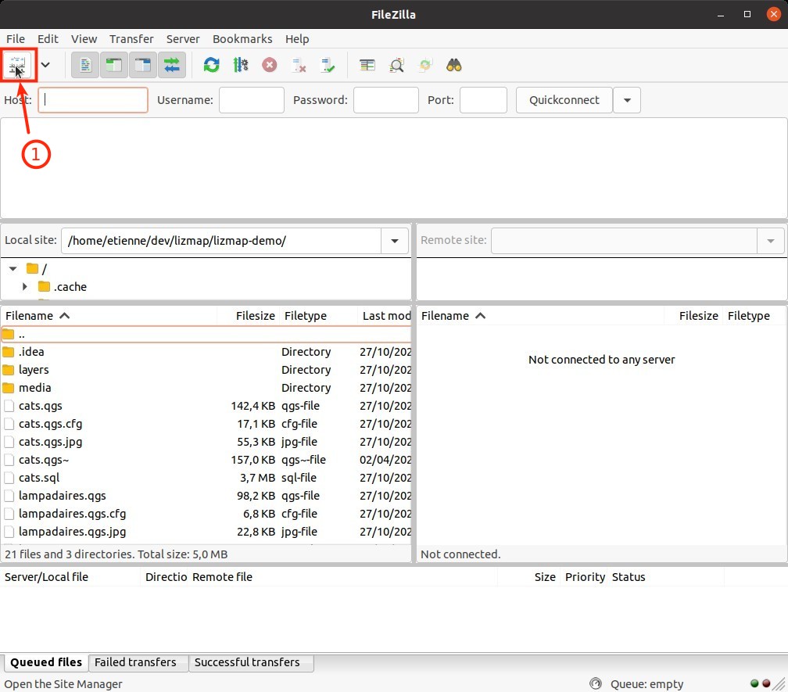
Task: Sort local files by Filename column
Action: pyautogui.click(x=109, y=316)
